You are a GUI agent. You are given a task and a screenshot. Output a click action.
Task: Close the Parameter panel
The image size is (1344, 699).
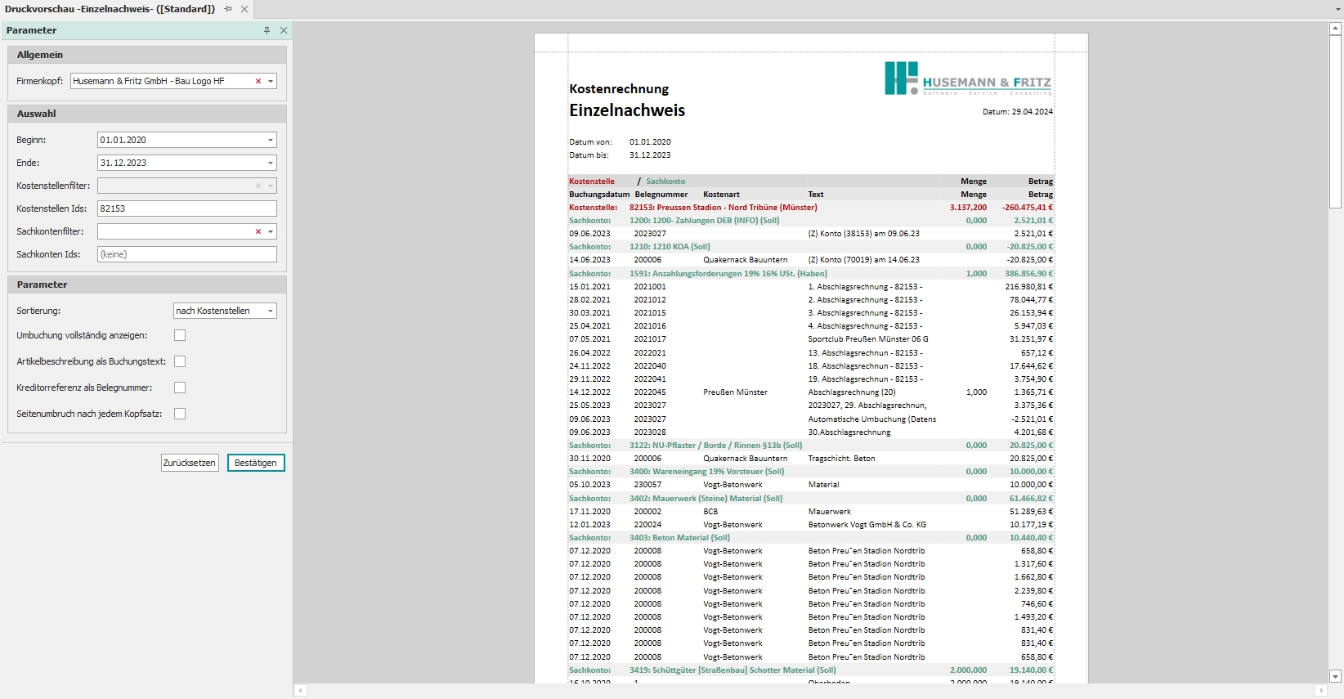click(x=284, y=30)
